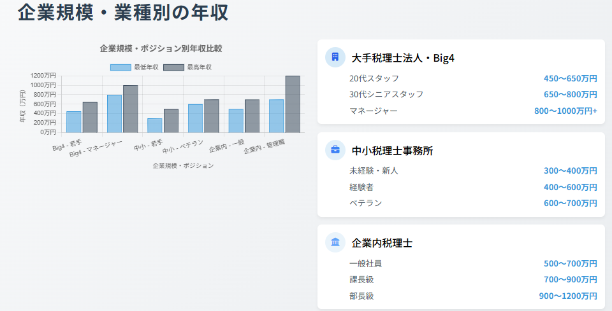Image resolution: width=612 pixels, height=311 pixels.
Task: Click the building icon beside 大手税理士法人・Big4
Action: pos(335,57)
